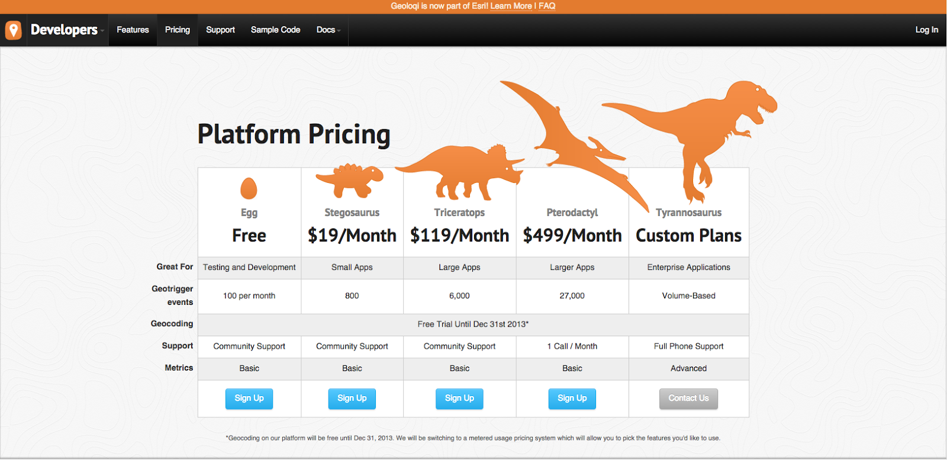The height and width of the screenshot is (460, 947).
Task: Click the Testing and Development cell
Action: [249, 268]
